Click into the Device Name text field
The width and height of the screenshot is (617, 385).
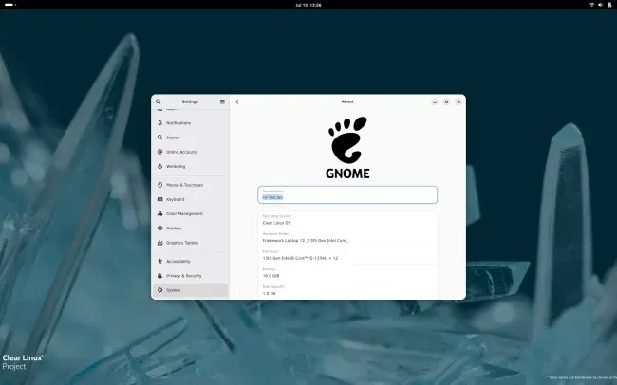coord(347,194)
